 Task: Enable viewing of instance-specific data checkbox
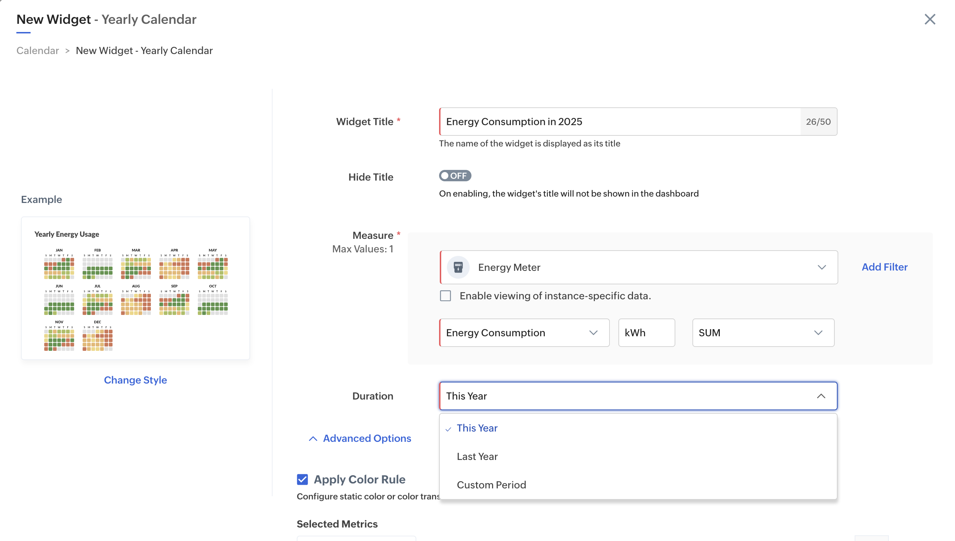(x=445, y=296)
